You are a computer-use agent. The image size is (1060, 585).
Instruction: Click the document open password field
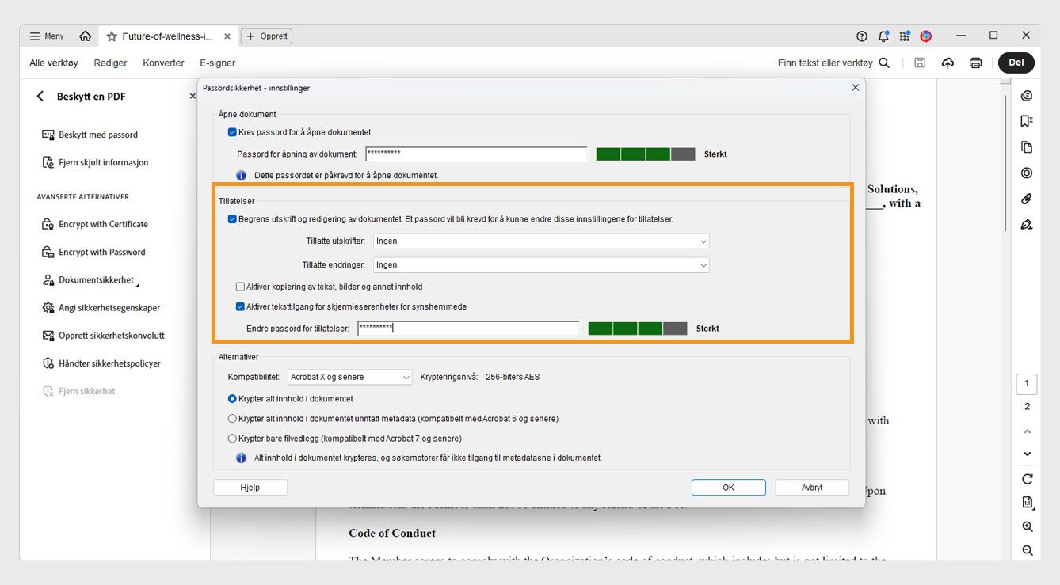pyautogui.click(x=476, y=154)
